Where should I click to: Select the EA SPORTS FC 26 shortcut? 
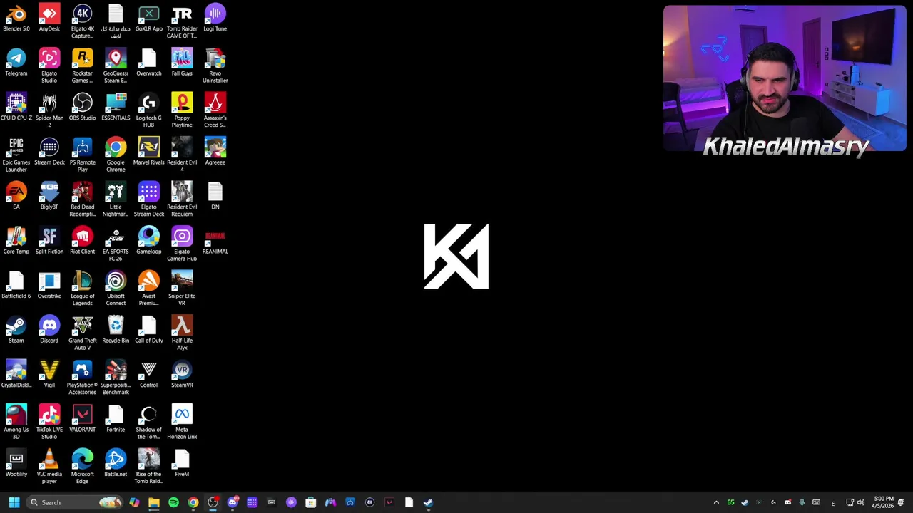click(x=116, y=244)
